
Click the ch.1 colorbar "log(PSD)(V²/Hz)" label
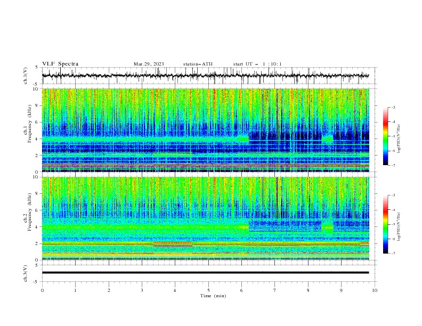(399, 138)
